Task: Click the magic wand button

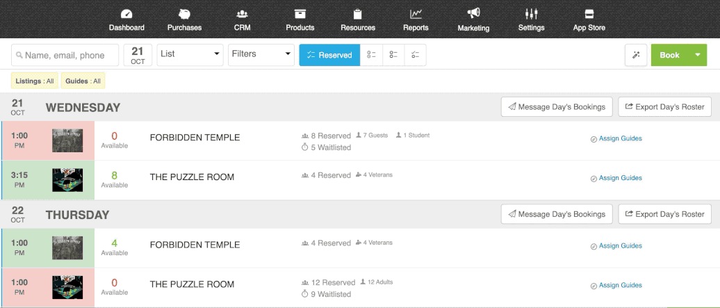Action: (636, 55)
